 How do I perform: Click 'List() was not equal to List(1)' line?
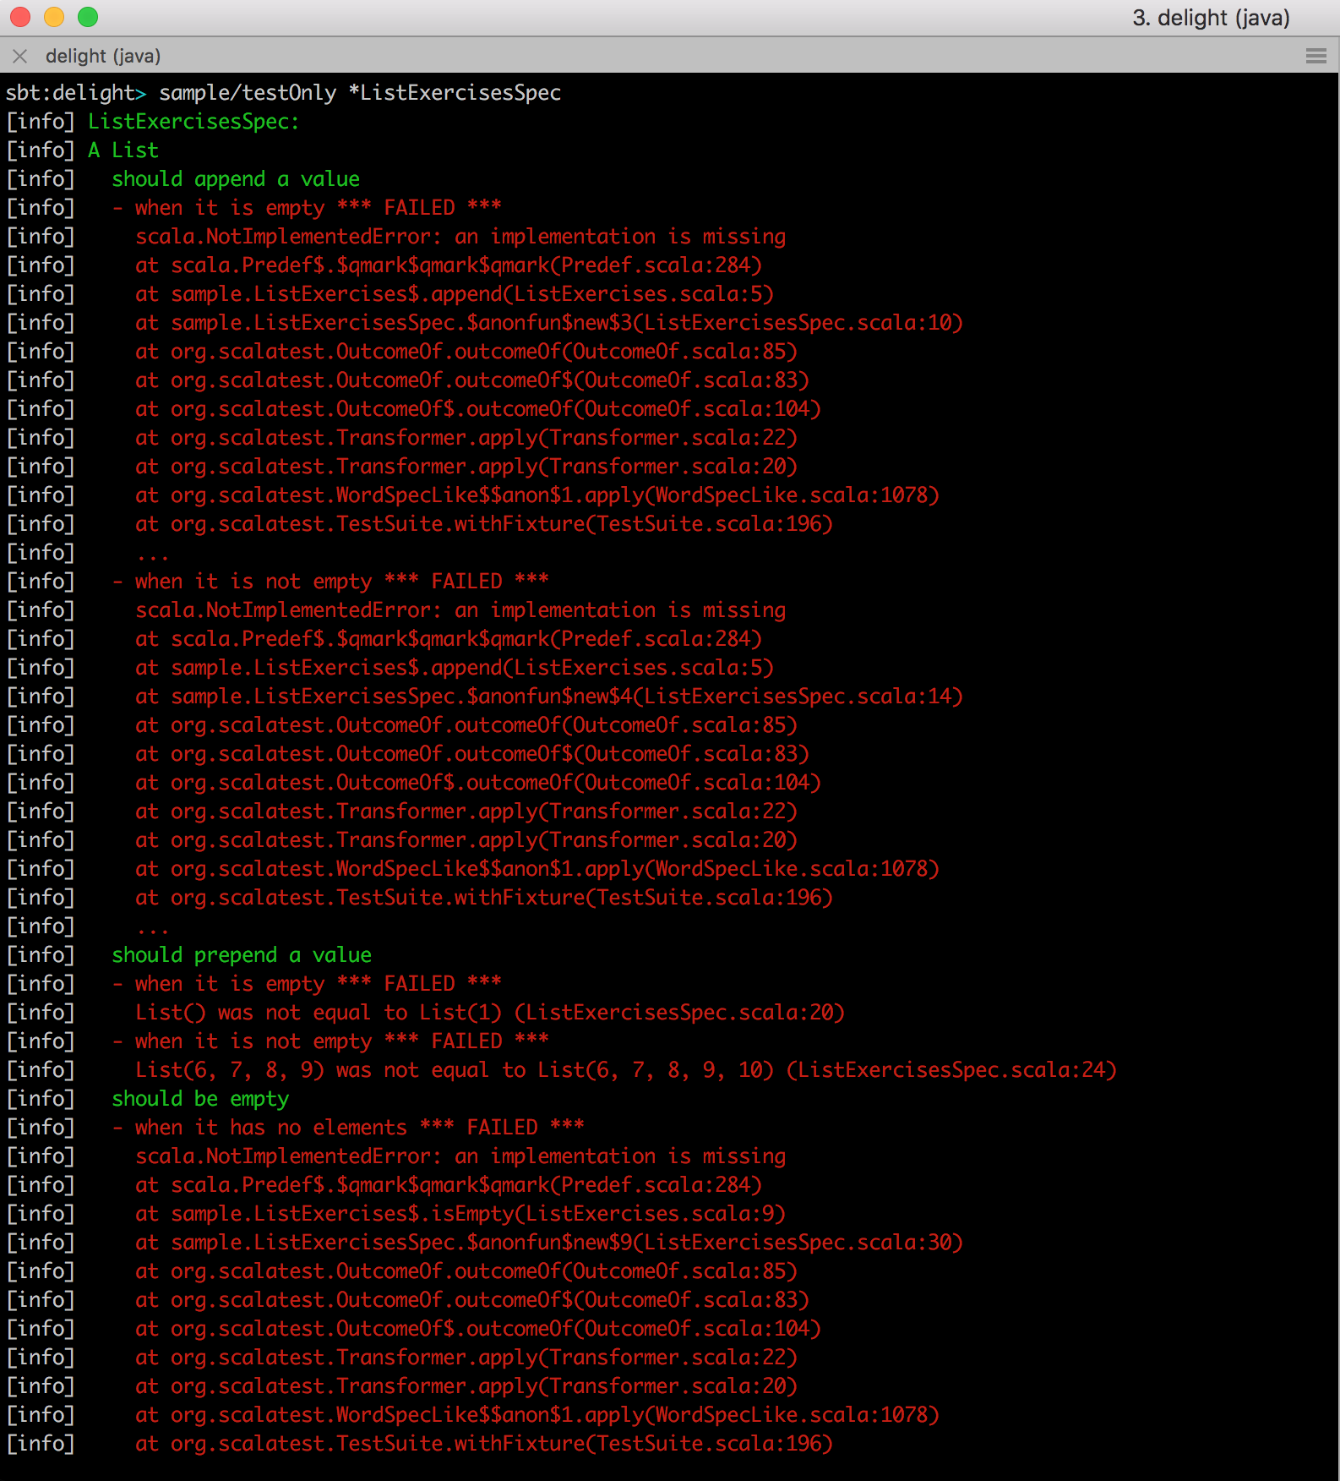point(490,1013)
